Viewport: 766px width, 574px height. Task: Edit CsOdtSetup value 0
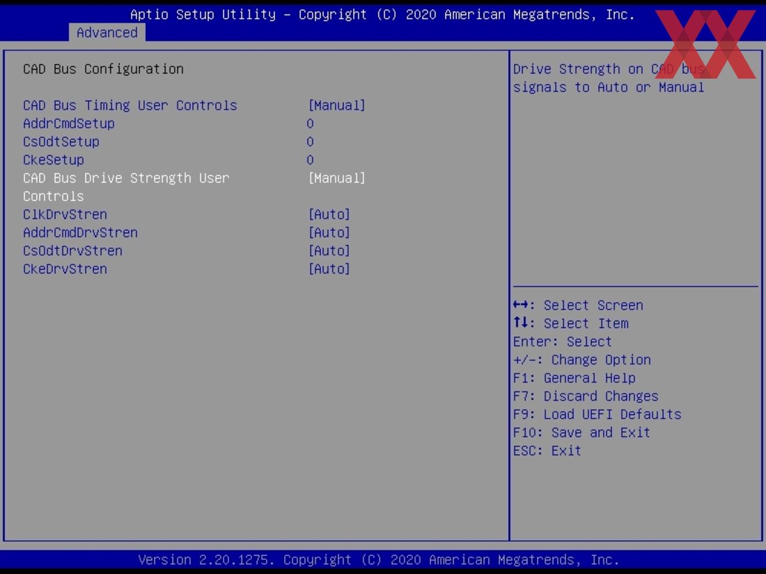(310, 142)
